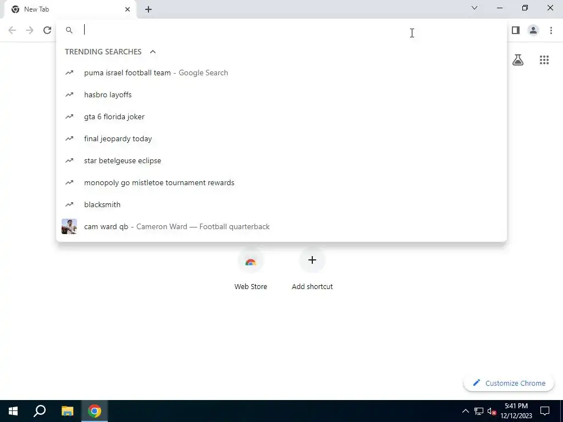
Task: Select suggestion puma israel football team
Action: tap(281, 73)
